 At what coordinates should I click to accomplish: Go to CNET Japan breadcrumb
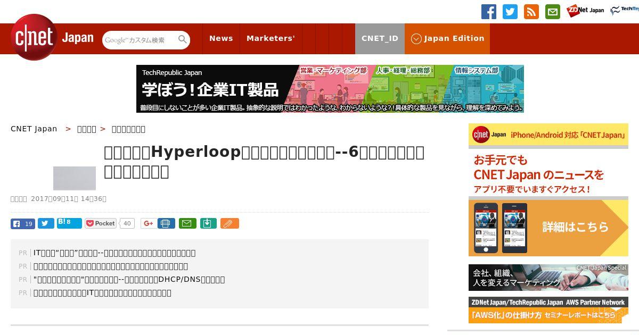tap(34, 129)
